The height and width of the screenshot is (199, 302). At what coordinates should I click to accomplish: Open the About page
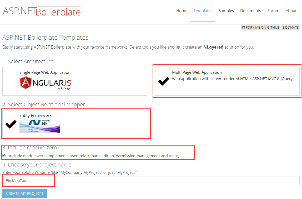[291, 11]
